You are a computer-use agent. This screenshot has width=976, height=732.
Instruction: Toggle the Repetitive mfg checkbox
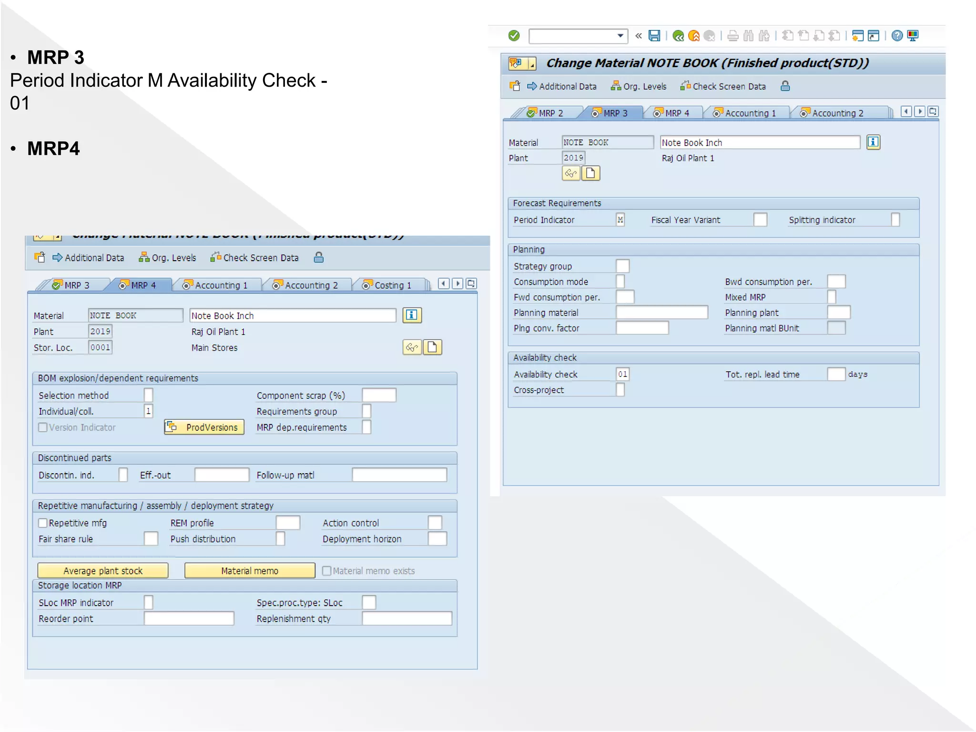pos(43,523)
